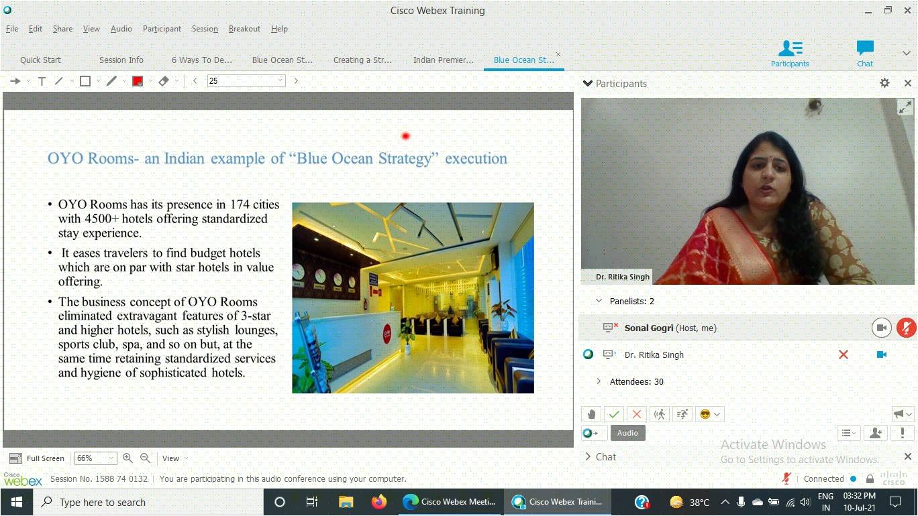This screenshot has height=516, width=918.
Task: Open the more panels chevron
Action: [906, 53]
